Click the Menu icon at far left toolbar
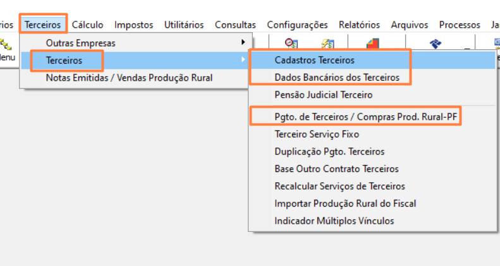 [x=8, y=50]
